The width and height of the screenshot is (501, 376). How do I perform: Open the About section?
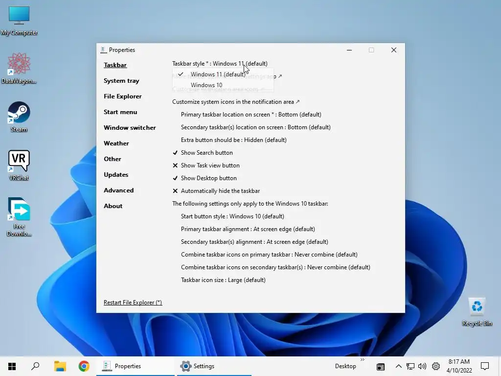click(113, 206)
